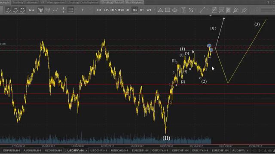This screenshot has height=154, width=275.
Task: Zoom out with the minus icon
Action: (90, 10)
